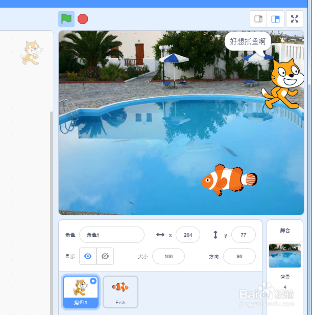Click the cat sprite on the stage
Image resolution: width=312 pixels, height=315 pixels.
coord(282,84)
